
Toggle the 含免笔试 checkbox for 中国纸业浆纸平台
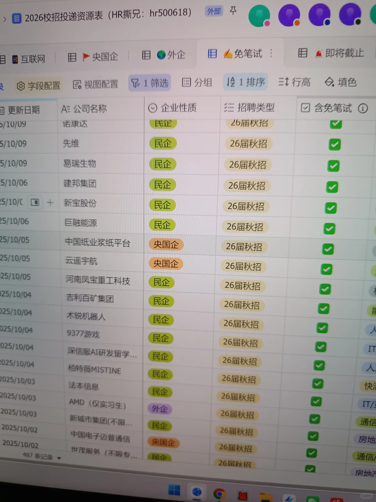(x=328, y=249)
